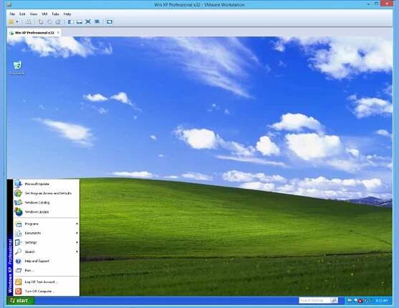Click the send Ctrl+Alt+Del toolbar icon
Image resolution: width=399 pixels, height=308 pixels.
28,22
